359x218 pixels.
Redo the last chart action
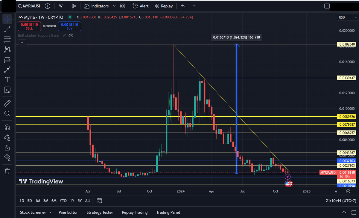[193, 6]
